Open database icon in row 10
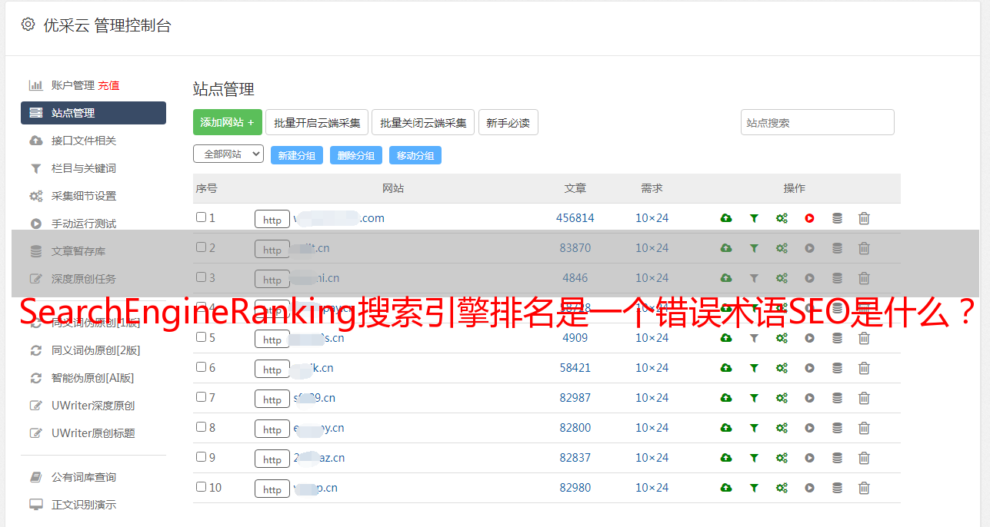 (837, 488)
